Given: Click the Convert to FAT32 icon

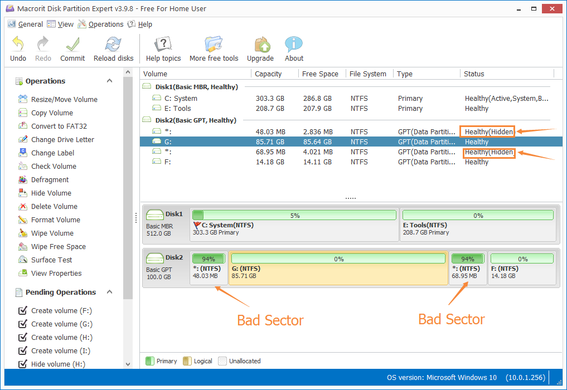Looking at the screenshot, I should point(23,126).
